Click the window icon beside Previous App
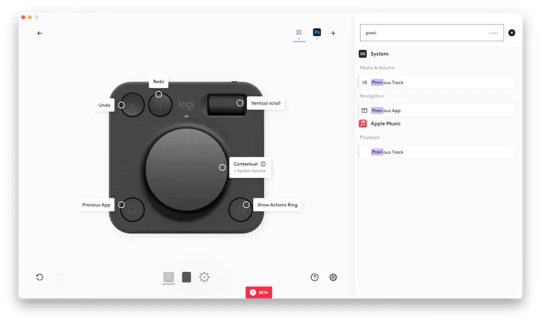The image size is (541, 323). 364,110
